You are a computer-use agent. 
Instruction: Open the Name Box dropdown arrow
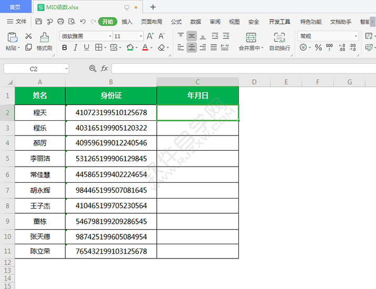pyautogui.click(x=66, y=69)
